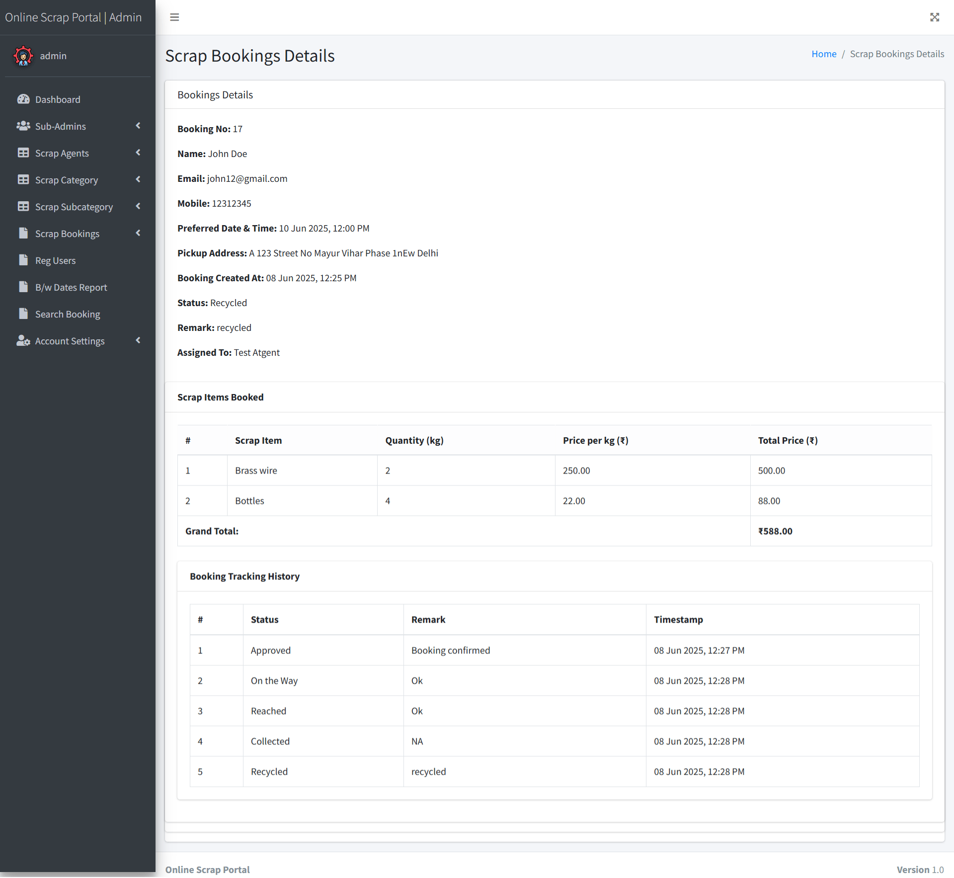Open the Home breadcrumb link
Viewport: 954px width, 878px height.
coord(823,54)
